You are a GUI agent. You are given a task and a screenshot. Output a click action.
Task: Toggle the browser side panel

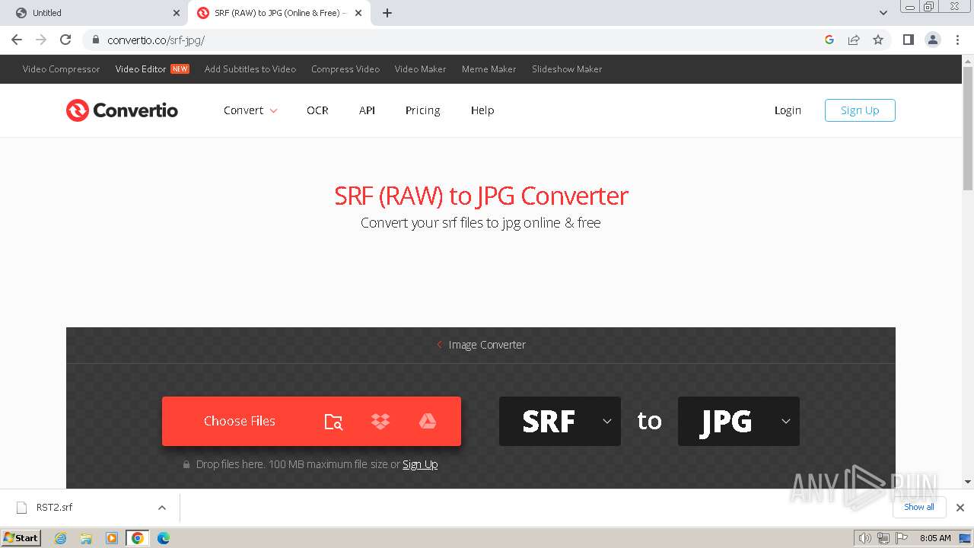click(x=908, y=40)
